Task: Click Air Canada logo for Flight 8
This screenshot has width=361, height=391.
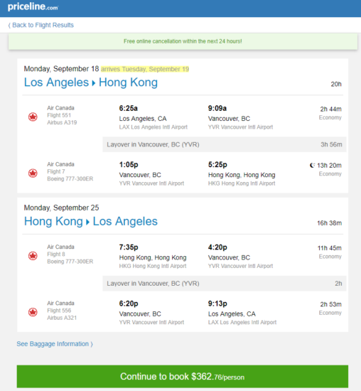Action: [33, 256]
